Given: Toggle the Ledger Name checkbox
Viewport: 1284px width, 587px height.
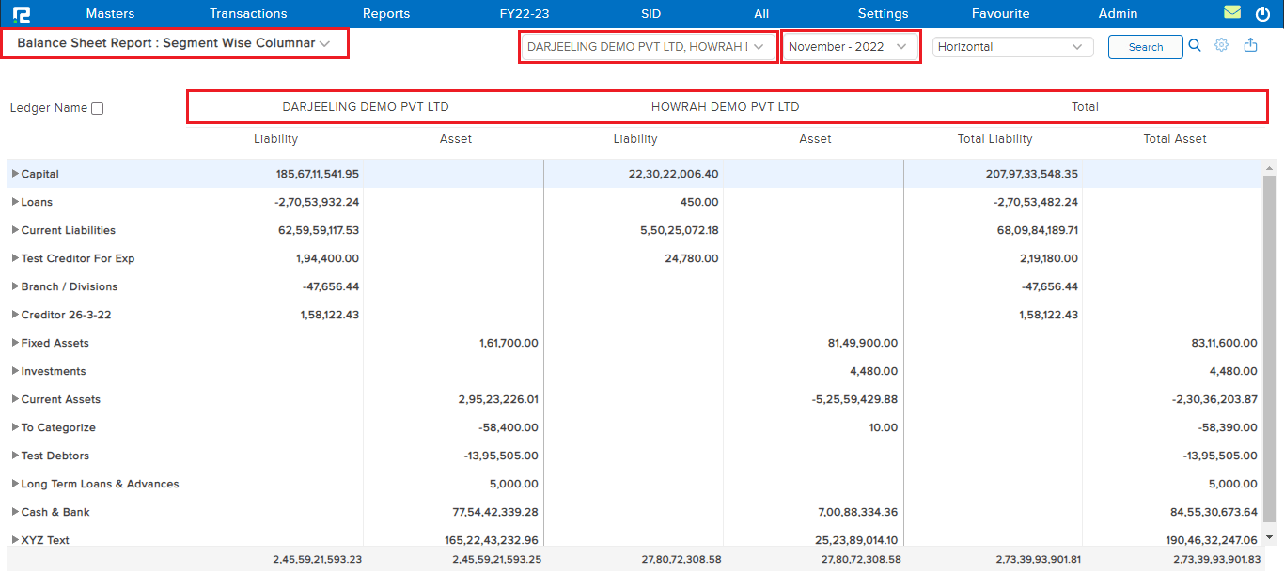Looking at the screenshot, I should [97, 108].
